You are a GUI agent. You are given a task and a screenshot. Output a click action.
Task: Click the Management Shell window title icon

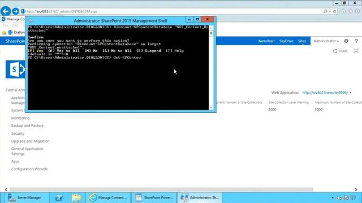point(30,21)
